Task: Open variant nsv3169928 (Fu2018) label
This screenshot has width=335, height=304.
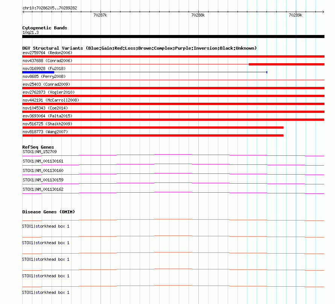Action: click(x=44, y=68)
